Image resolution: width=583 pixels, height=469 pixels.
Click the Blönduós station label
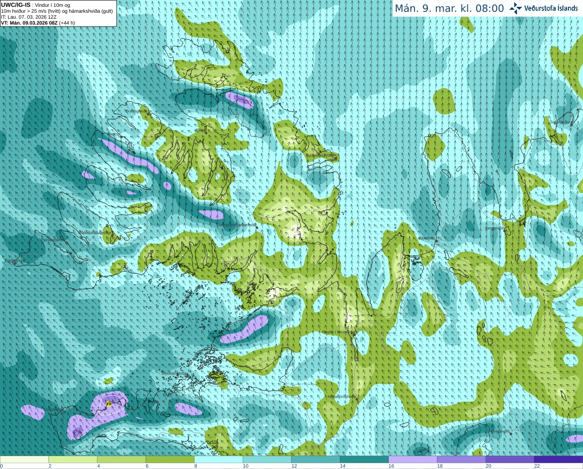pos(428,238)
